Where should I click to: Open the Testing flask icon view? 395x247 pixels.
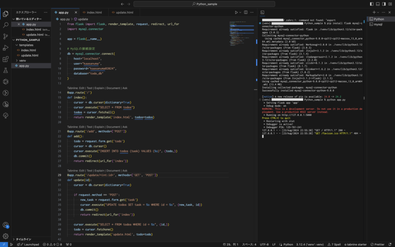[5, 71]
